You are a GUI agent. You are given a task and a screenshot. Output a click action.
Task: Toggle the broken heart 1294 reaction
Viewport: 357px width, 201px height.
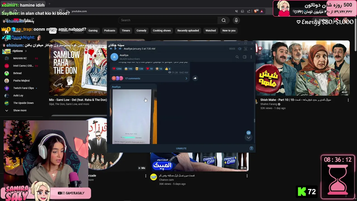(x=117, y=69)
